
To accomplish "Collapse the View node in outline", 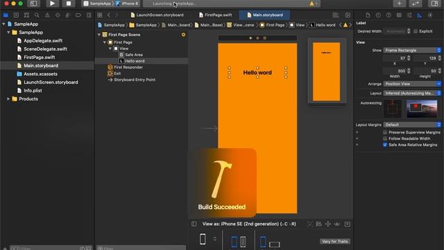I will [x=110, y=49].
